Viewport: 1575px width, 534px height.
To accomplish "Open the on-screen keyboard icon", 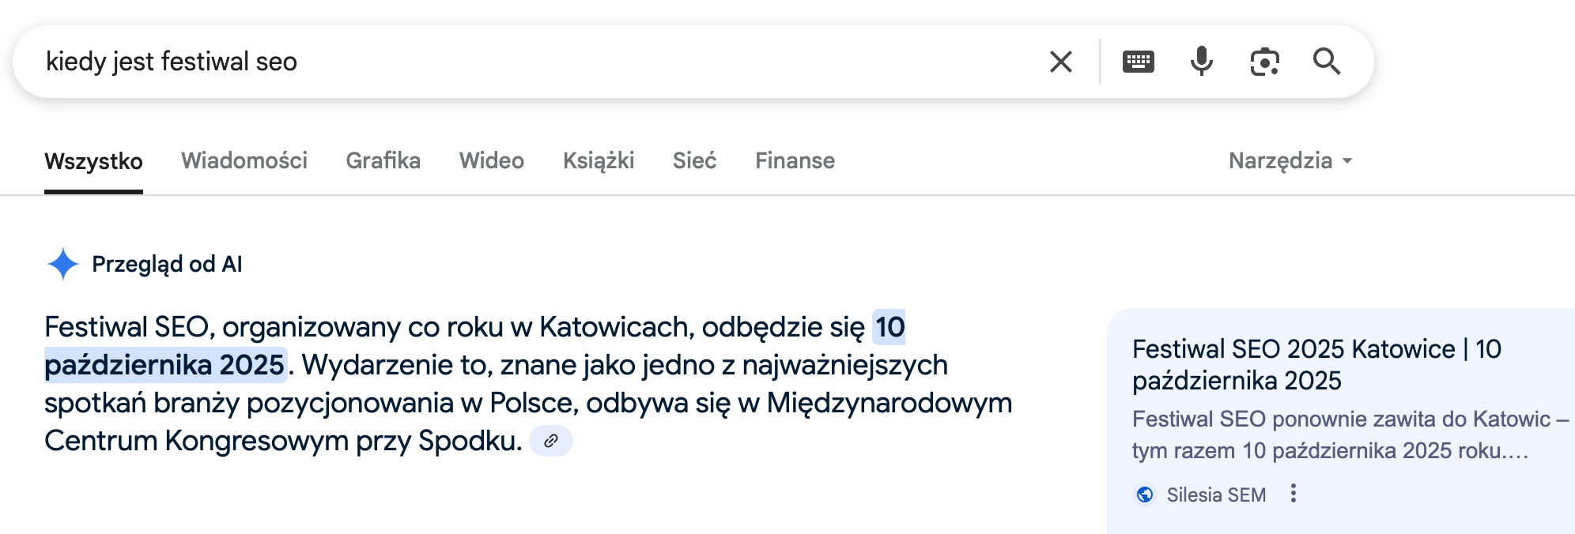I will pos(1139,62).
